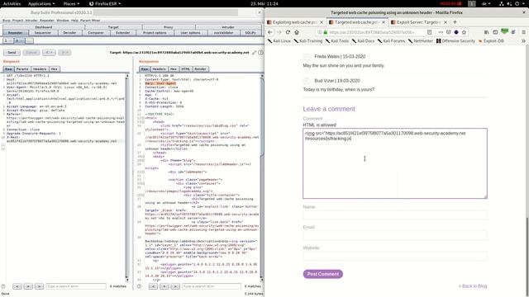The width and height of the screenshot is (529, 297).
Task: Open the SQLiPy tab
Action: [250, 33]
